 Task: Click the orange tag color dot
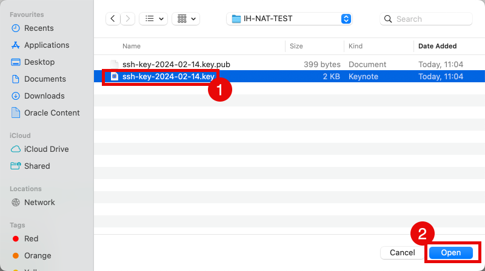pyautogui.click(x=16, y=256)
